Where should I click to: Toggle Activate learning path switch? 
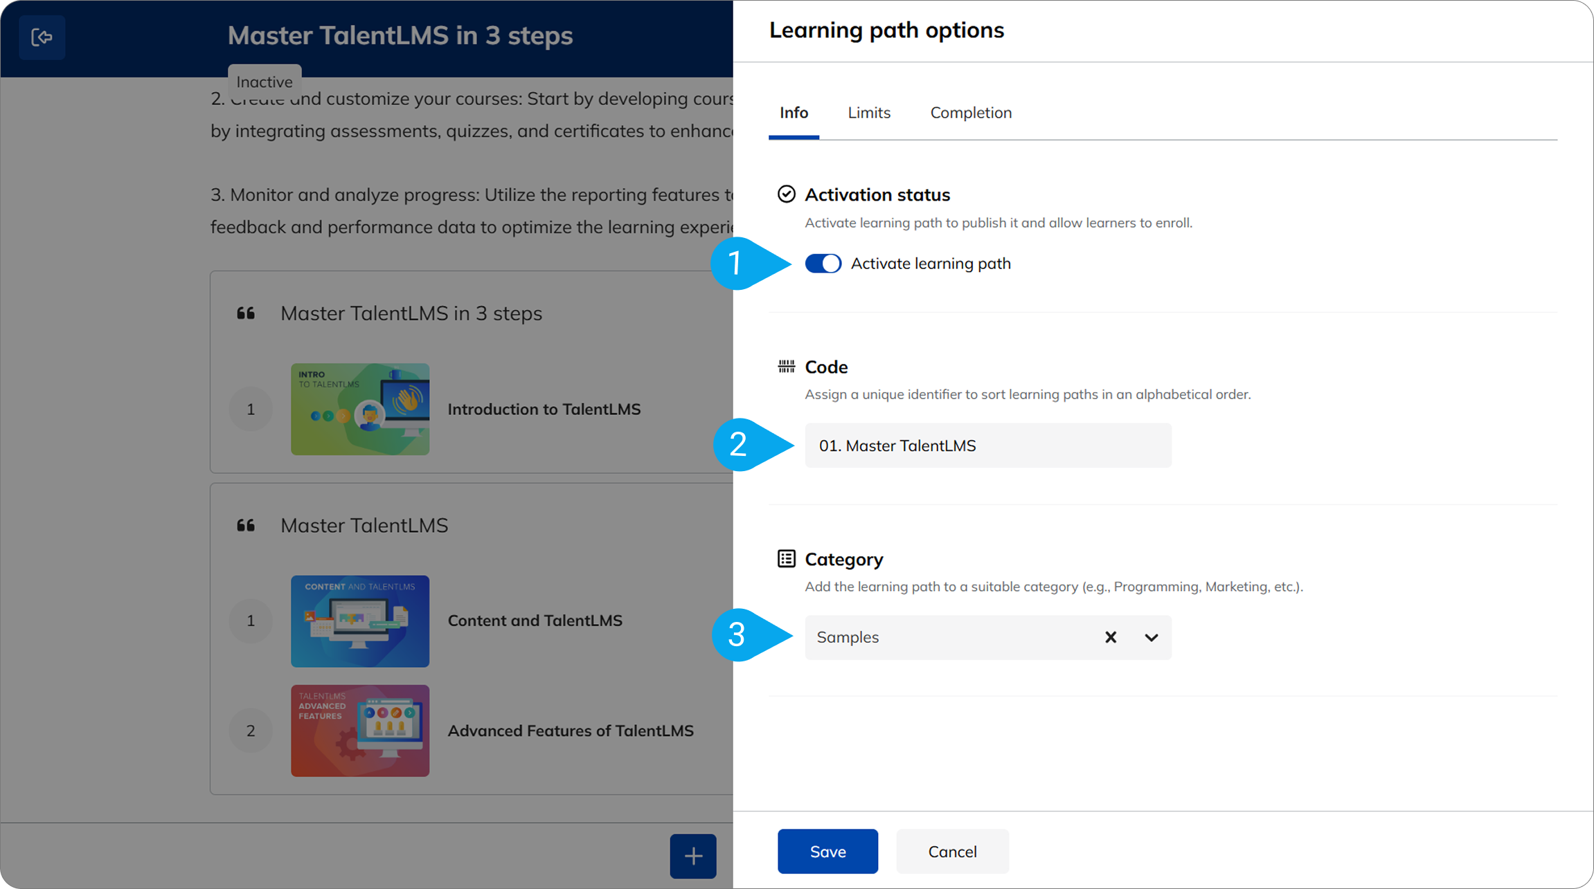(x=823, y=264)
